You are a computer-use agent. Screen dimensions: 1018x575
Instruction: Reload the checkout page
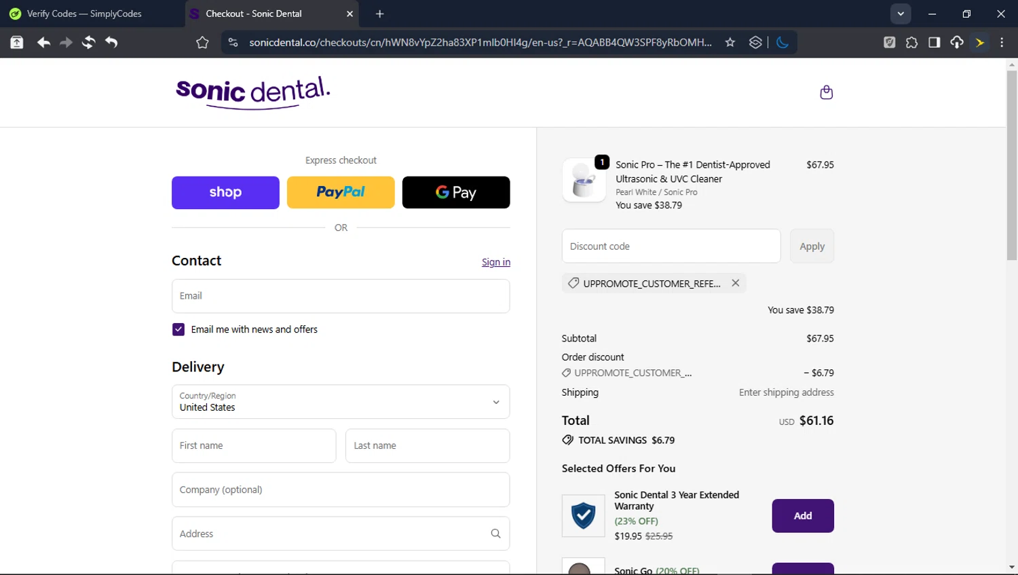coord(88,42)
